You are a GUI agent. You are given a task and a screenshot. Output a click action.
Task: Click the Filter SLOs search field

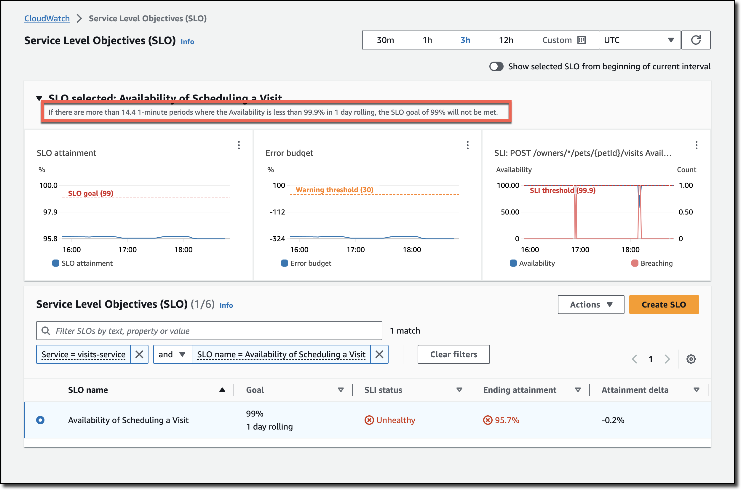point(209,331)
